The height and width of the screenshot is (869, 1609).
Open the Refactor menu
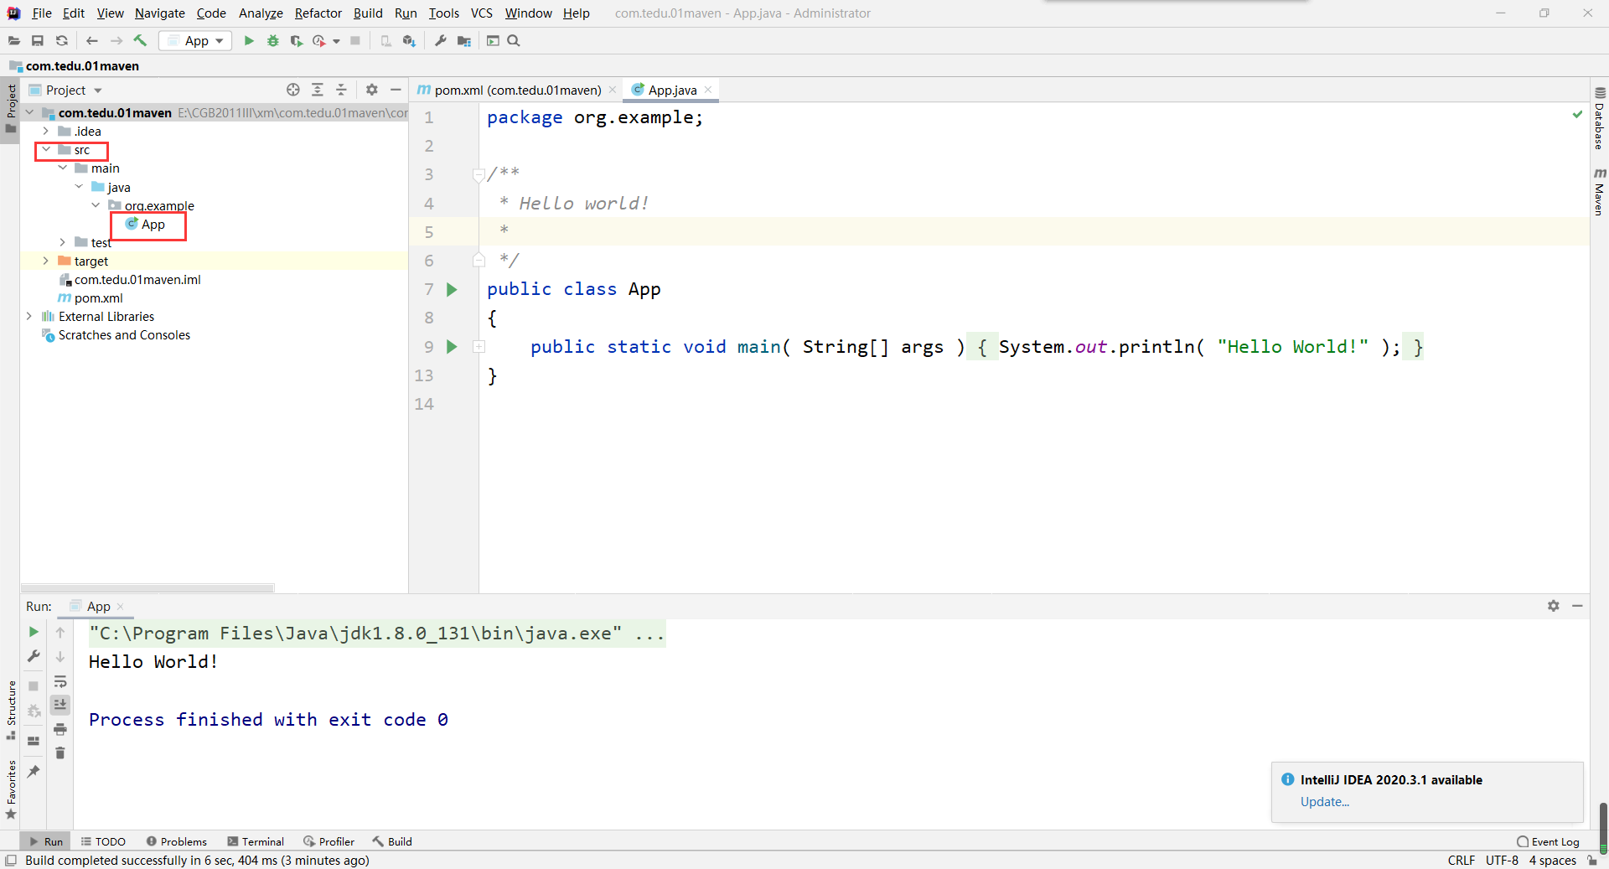tap(318, 13)
